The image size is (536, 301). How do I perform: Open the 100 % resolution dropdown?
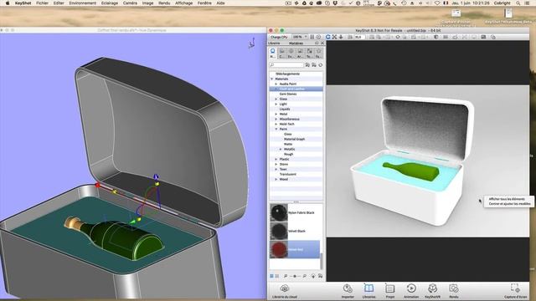[300, 37]
